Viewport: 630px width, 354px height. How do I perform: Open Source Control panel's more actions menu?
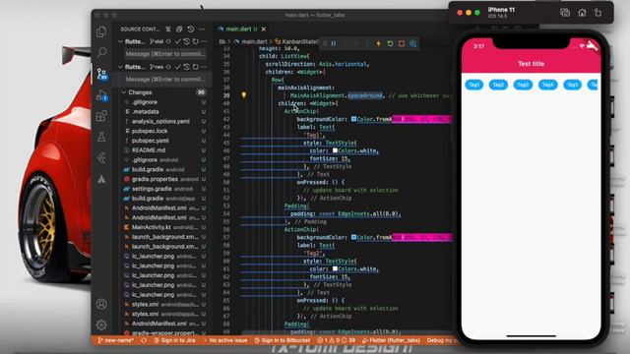[x=202, y=29]
